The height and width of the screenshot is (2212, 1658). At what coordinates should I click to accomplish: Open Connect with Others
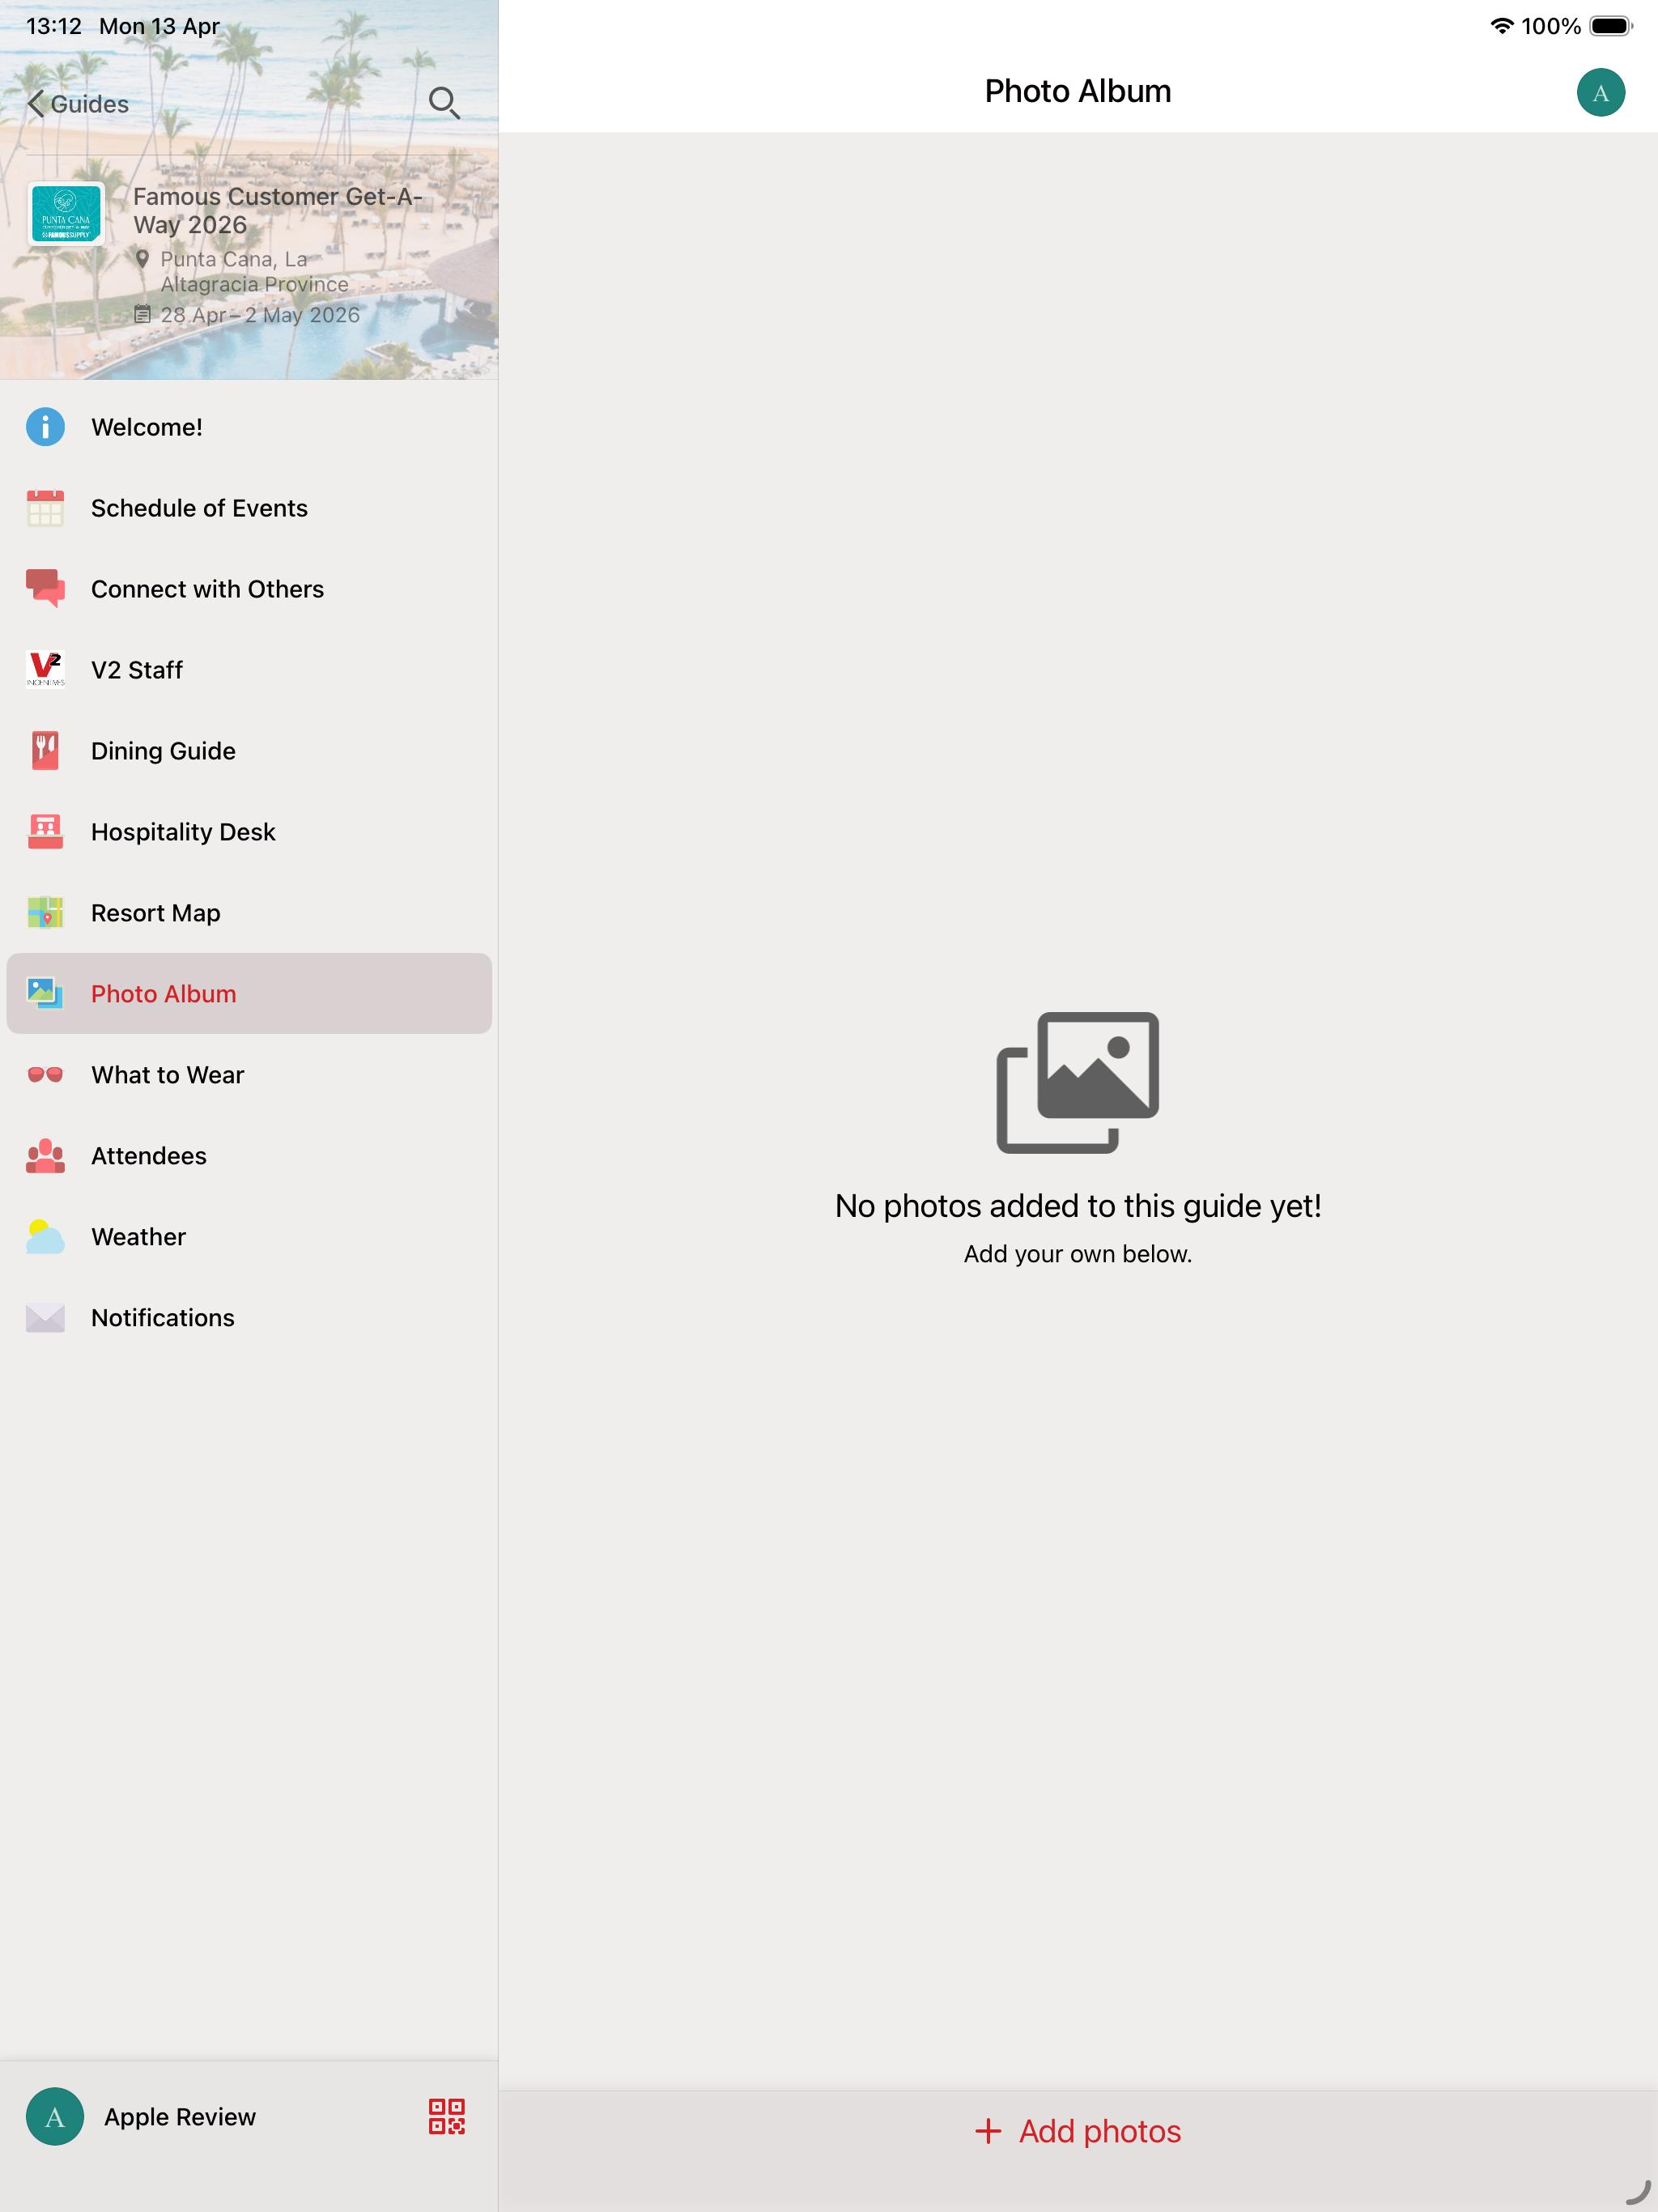tap(249, 589)
